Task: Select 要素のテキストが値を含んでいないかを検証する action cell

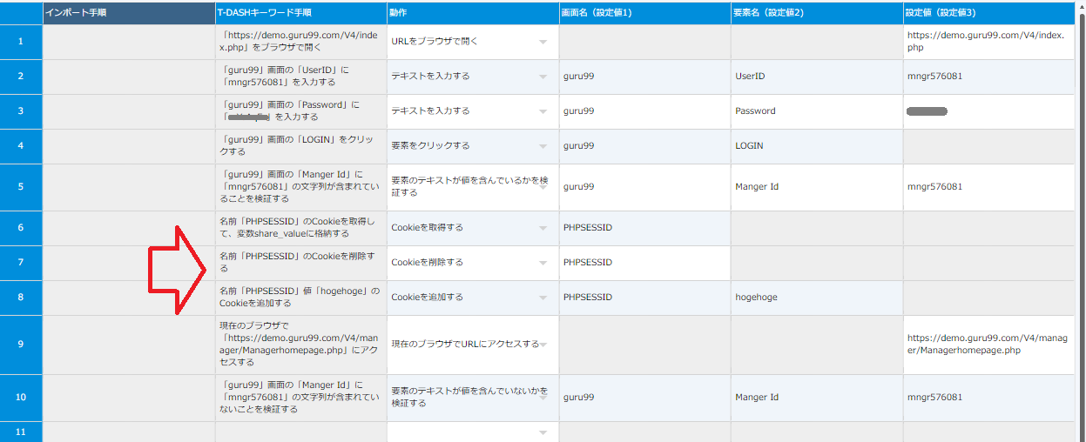Action: (x=473, y=398)
